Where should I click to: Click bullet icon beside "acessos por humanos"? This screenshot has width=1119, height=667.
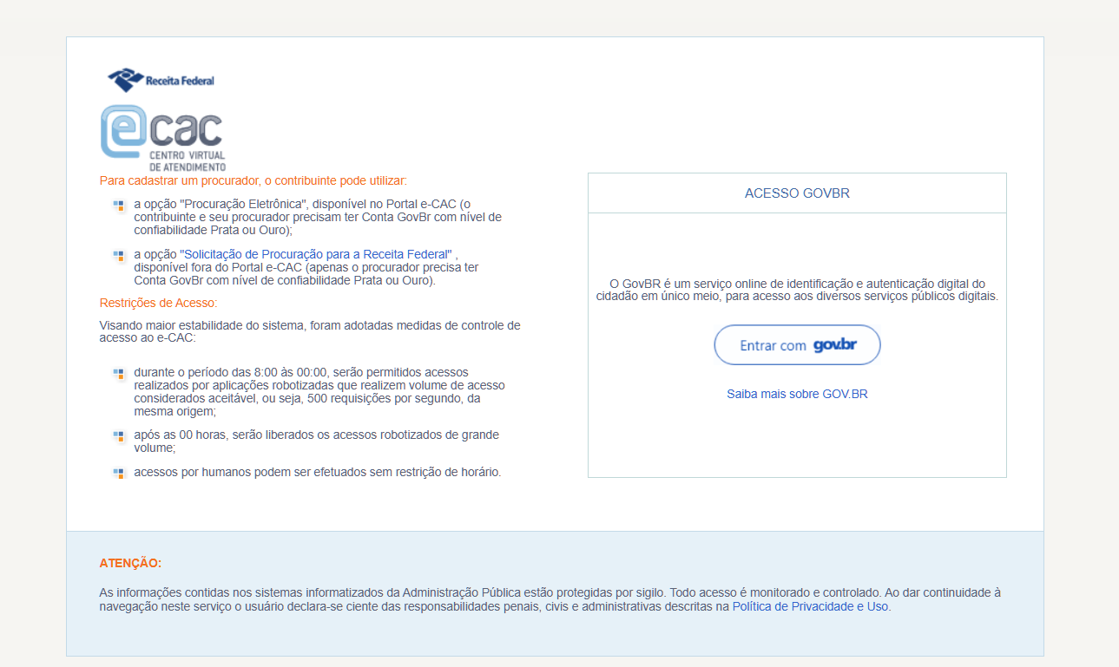tap(119, 474)
